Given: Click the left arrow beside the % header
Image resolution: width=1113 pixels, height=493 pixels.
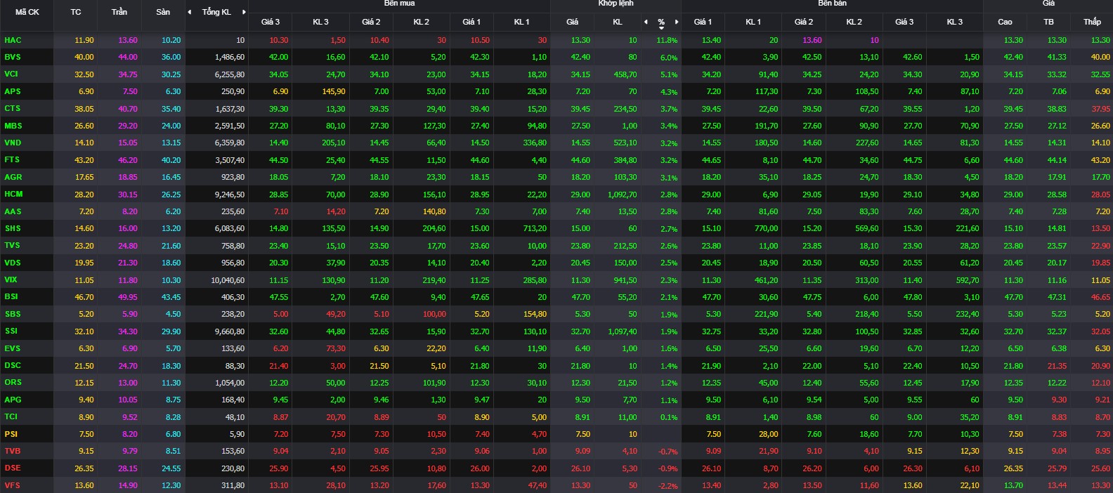Looking at the screenshot, I should coord(646,22).
